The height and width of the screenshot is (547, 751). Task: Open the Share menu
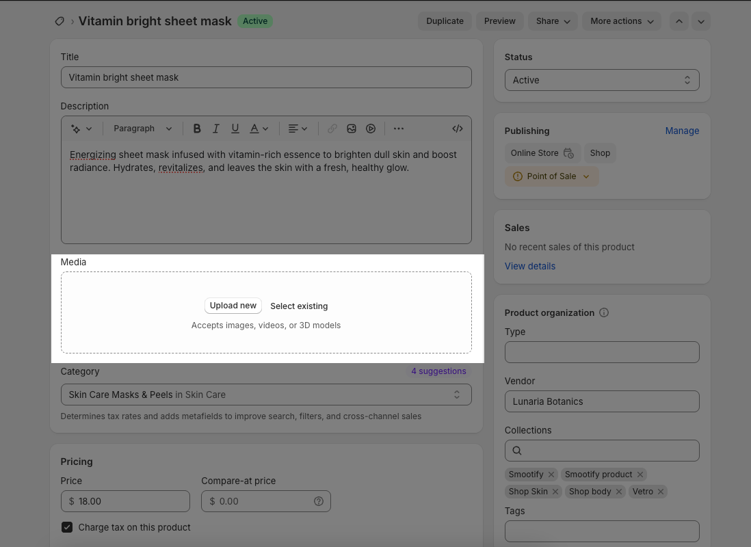coord(553,21)
